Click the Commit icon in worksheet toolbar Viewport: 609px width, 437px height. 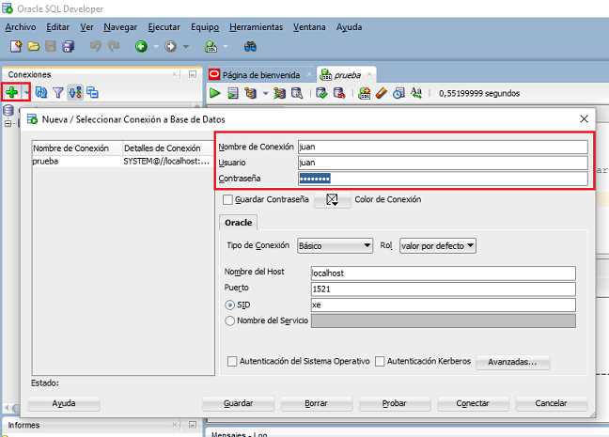[x=321, y=93]
